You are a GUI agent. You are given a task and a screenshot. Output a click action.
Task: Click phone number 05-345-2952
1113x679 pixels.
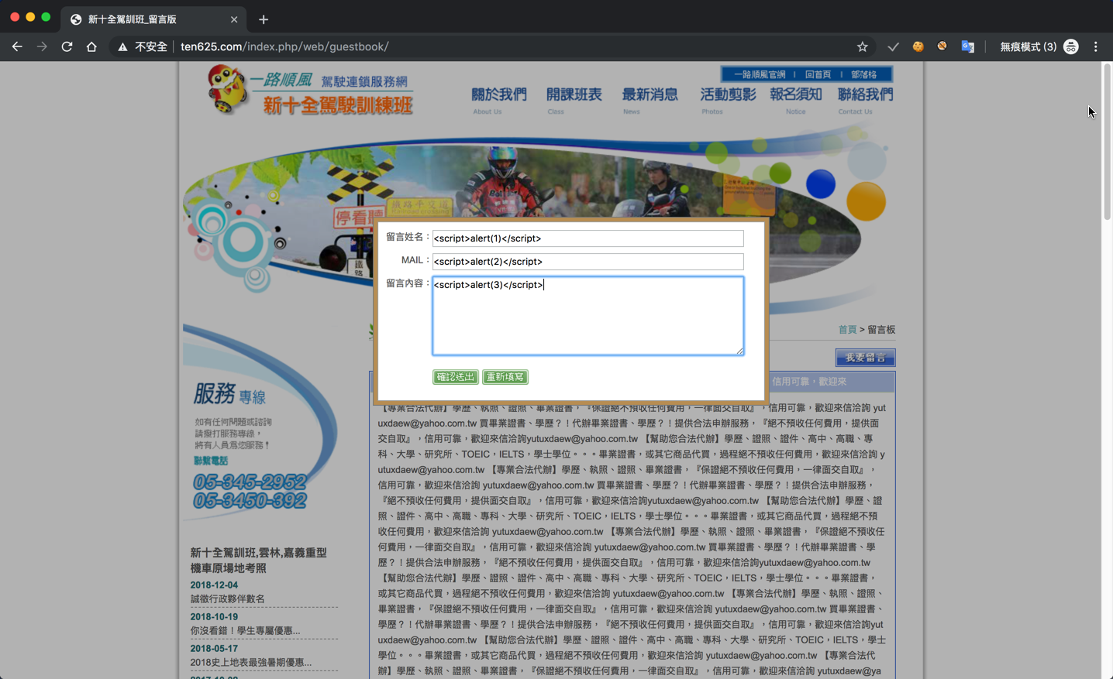coord(250,482)
